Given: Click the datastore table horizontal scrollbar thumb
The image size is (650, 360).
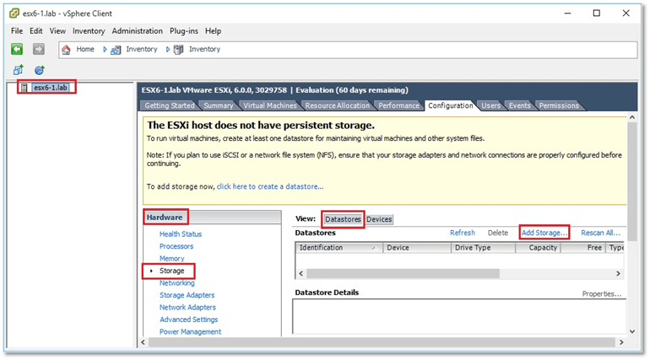Looking at the screenshot, I should tap(403, 273).
